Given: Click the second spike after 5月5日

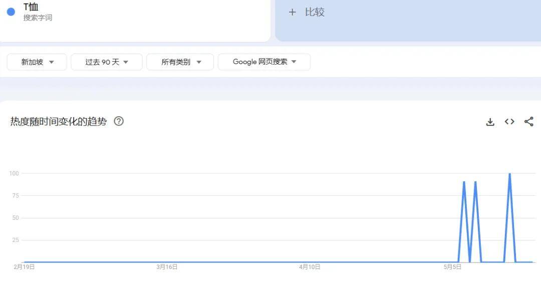Looking at the screenshot, I should (475, 182).
